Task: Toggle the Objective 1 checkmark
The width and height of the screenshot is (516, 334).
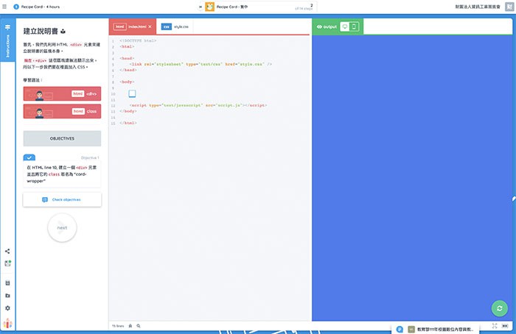Action: [29, 157]
